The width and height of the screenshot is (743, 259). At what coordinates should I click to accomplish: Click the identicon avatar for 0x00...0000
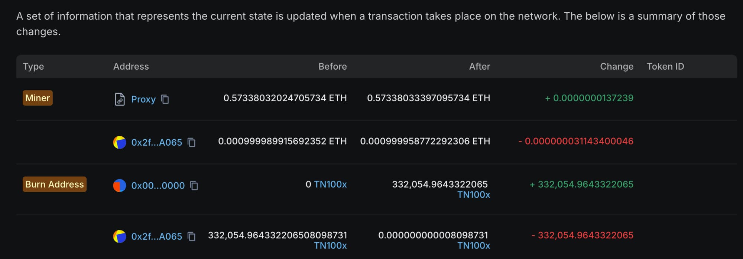click(x=120, y=185)
